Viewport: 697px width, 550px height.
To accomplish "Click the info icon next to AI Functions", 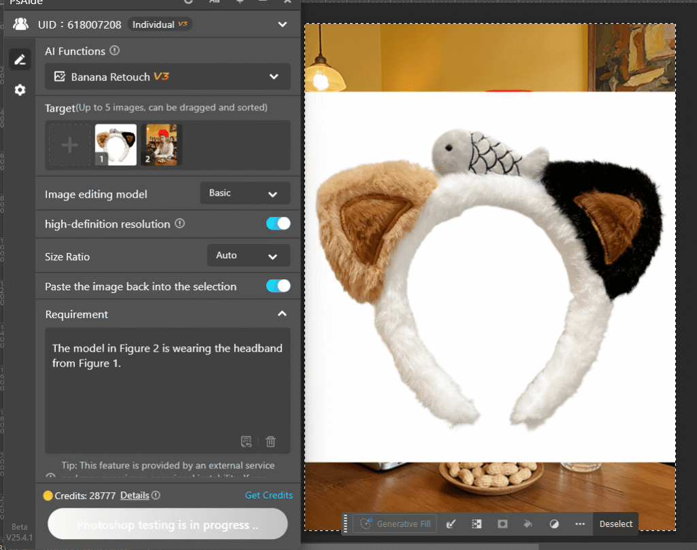I will tap(115, 51).
